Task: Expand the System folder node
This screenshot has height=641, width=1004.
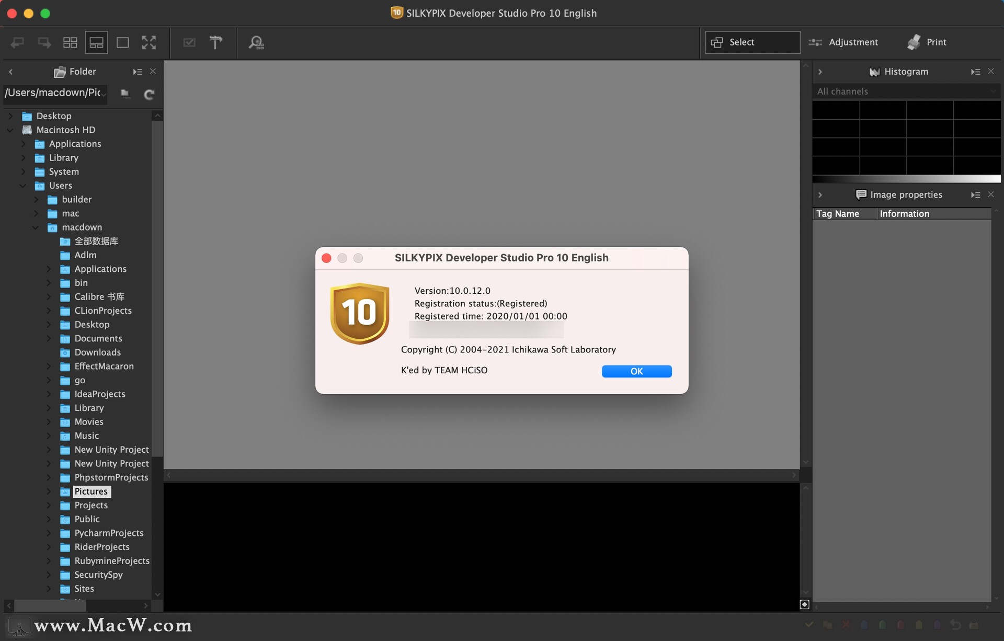Action: (23, 172)
